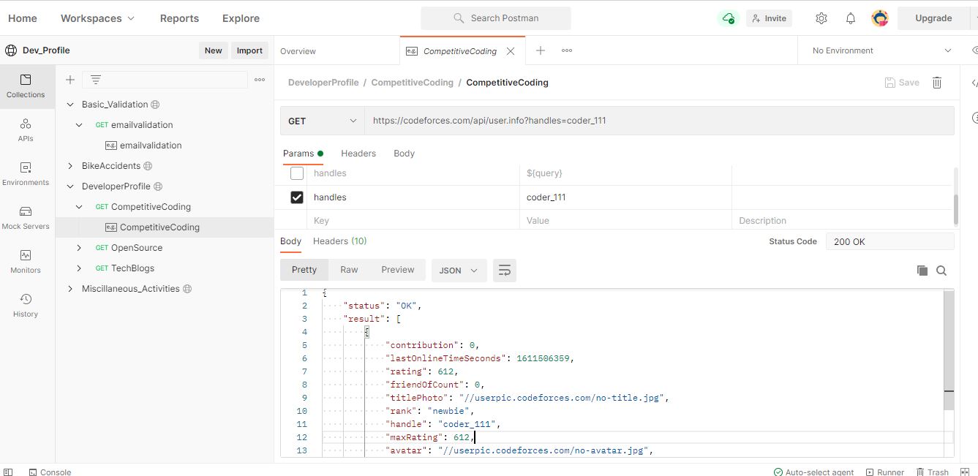Viewport: 978px width, 476px height.
Task: Click the New button
Action: [x=214, y=50]
